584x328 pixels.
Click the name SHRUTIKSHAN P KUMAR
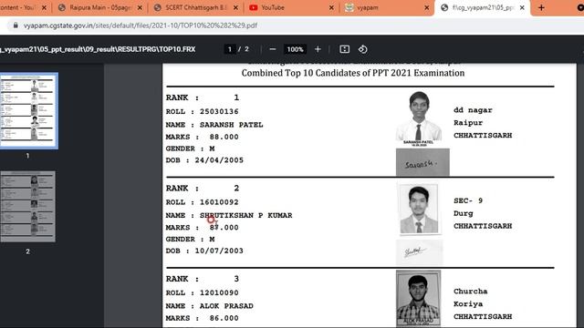245,215
